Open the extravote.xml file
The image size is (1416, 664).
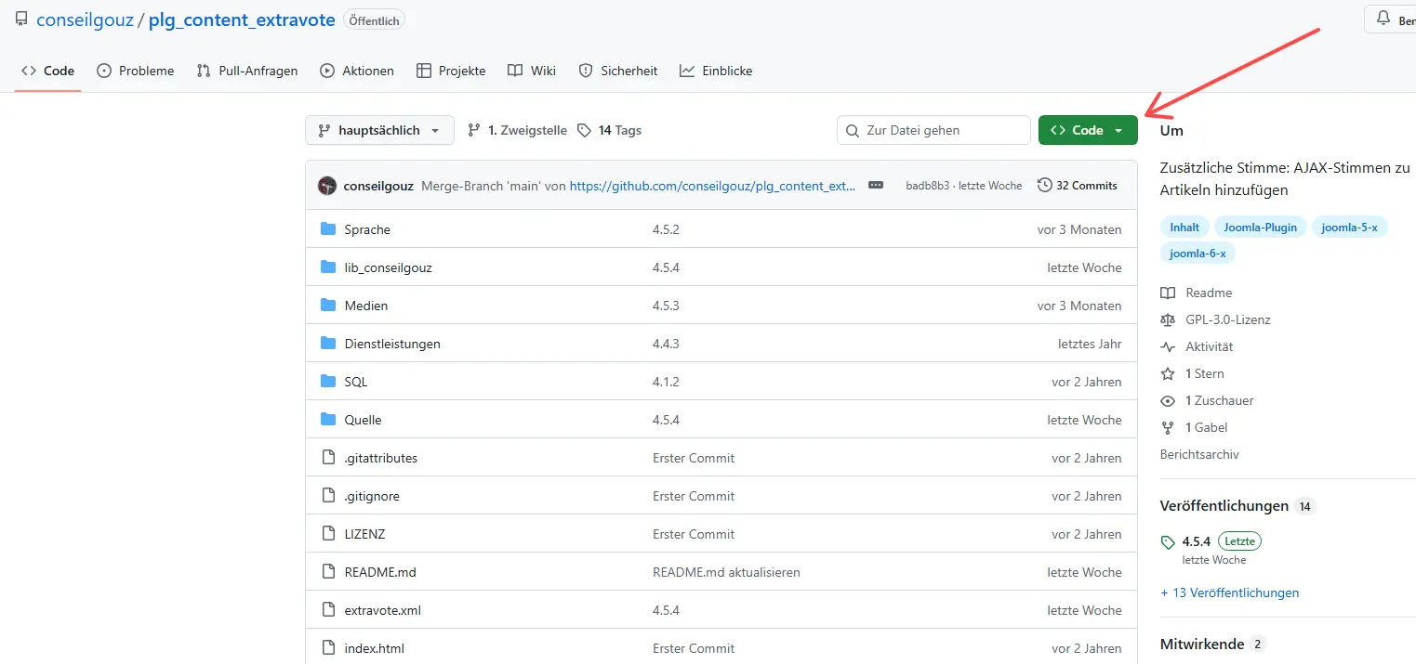coord(382,610)
